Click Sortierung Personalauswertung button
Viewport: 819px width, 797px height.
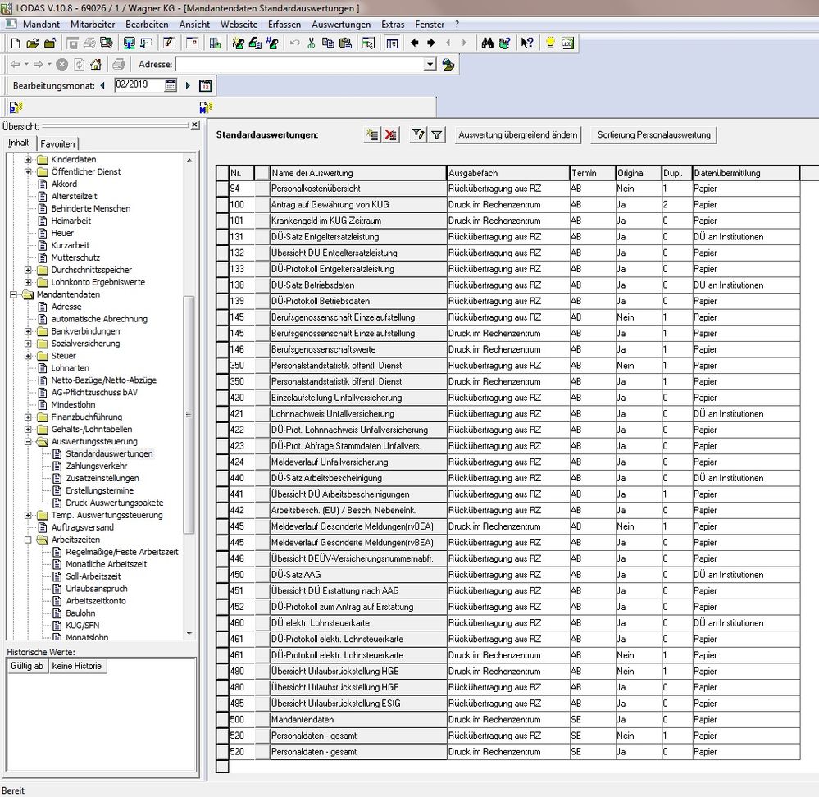tap(654, 135)
